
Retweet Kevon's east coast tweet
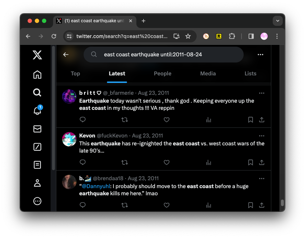pyautogui.click(x=125, y=162)
